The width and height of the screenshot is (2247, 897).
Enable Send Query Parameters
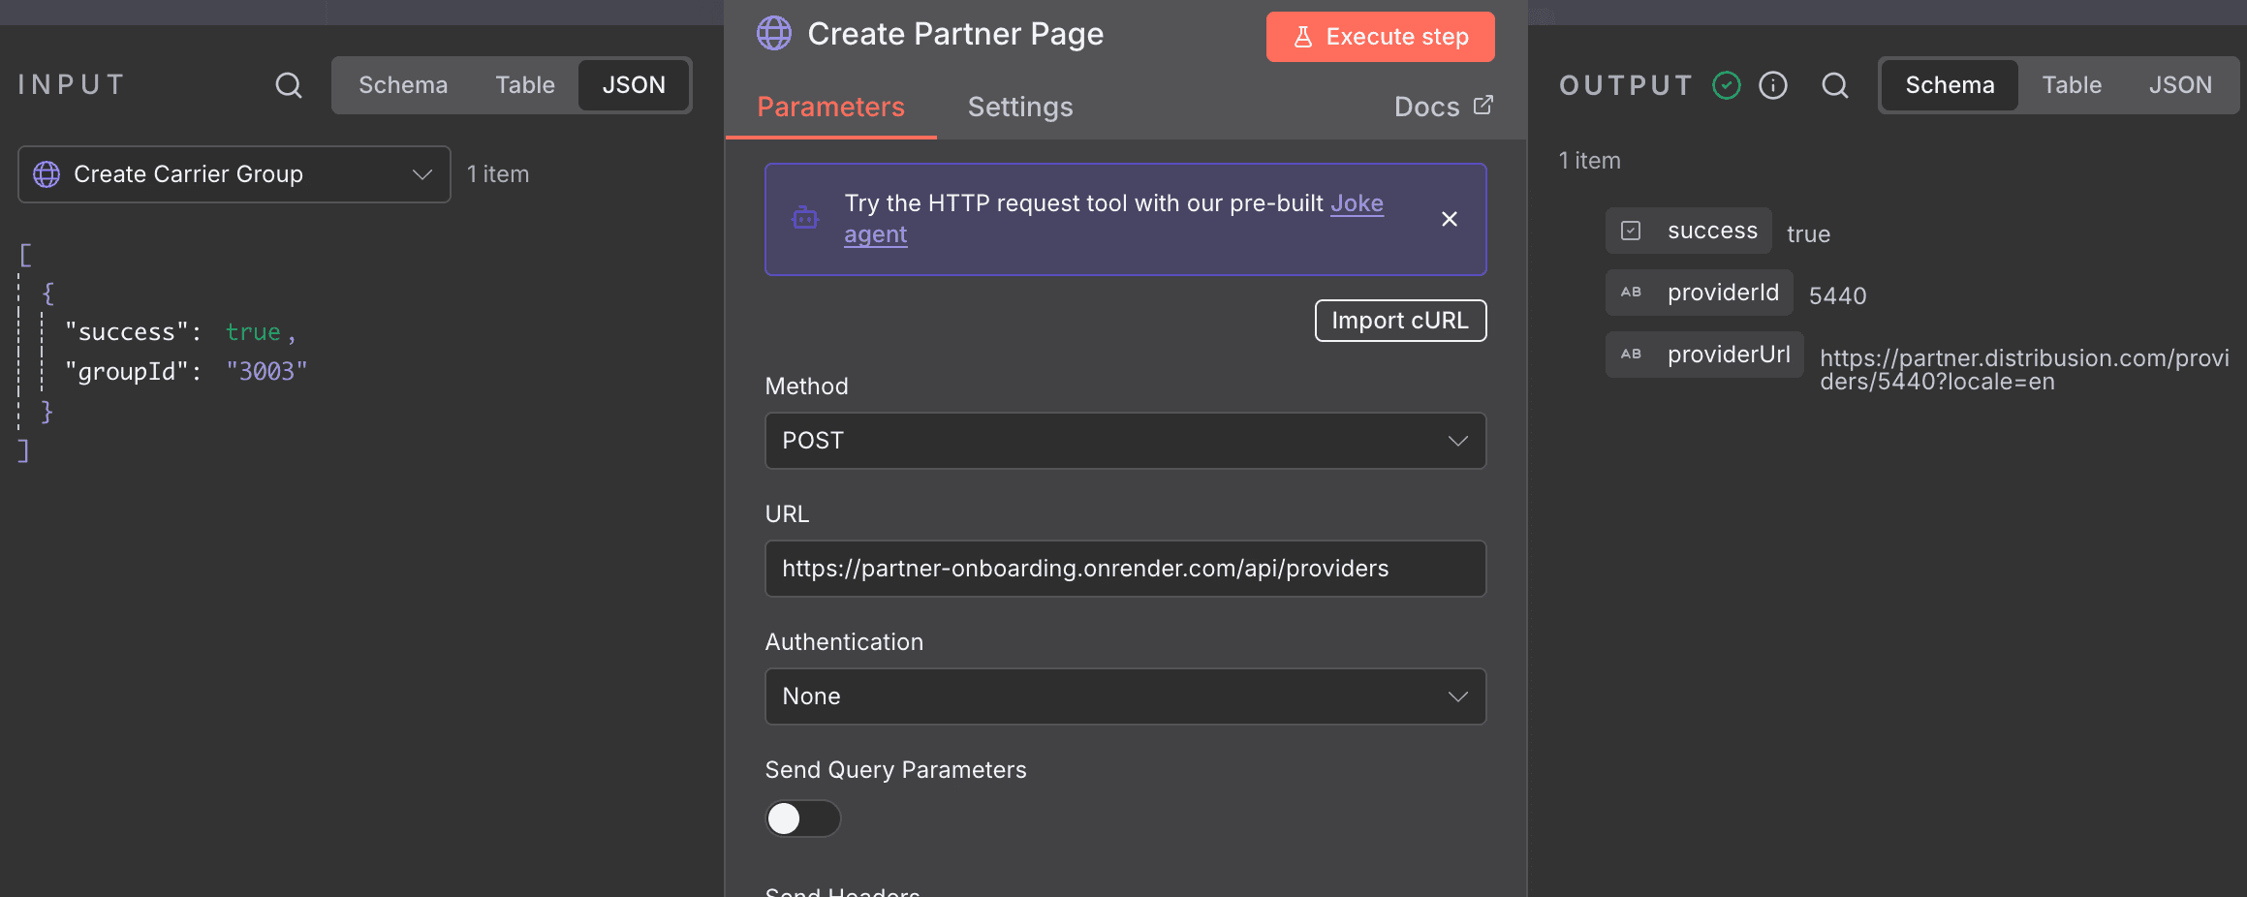(802, 819)
